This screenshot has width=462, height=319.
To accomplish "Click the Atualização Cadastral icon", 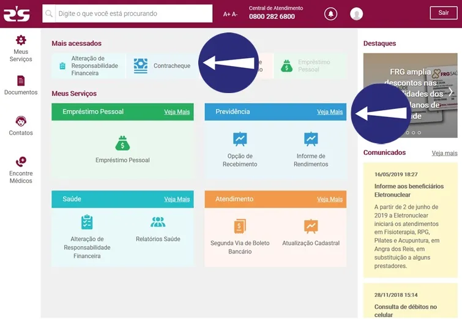I will (311, 227).
